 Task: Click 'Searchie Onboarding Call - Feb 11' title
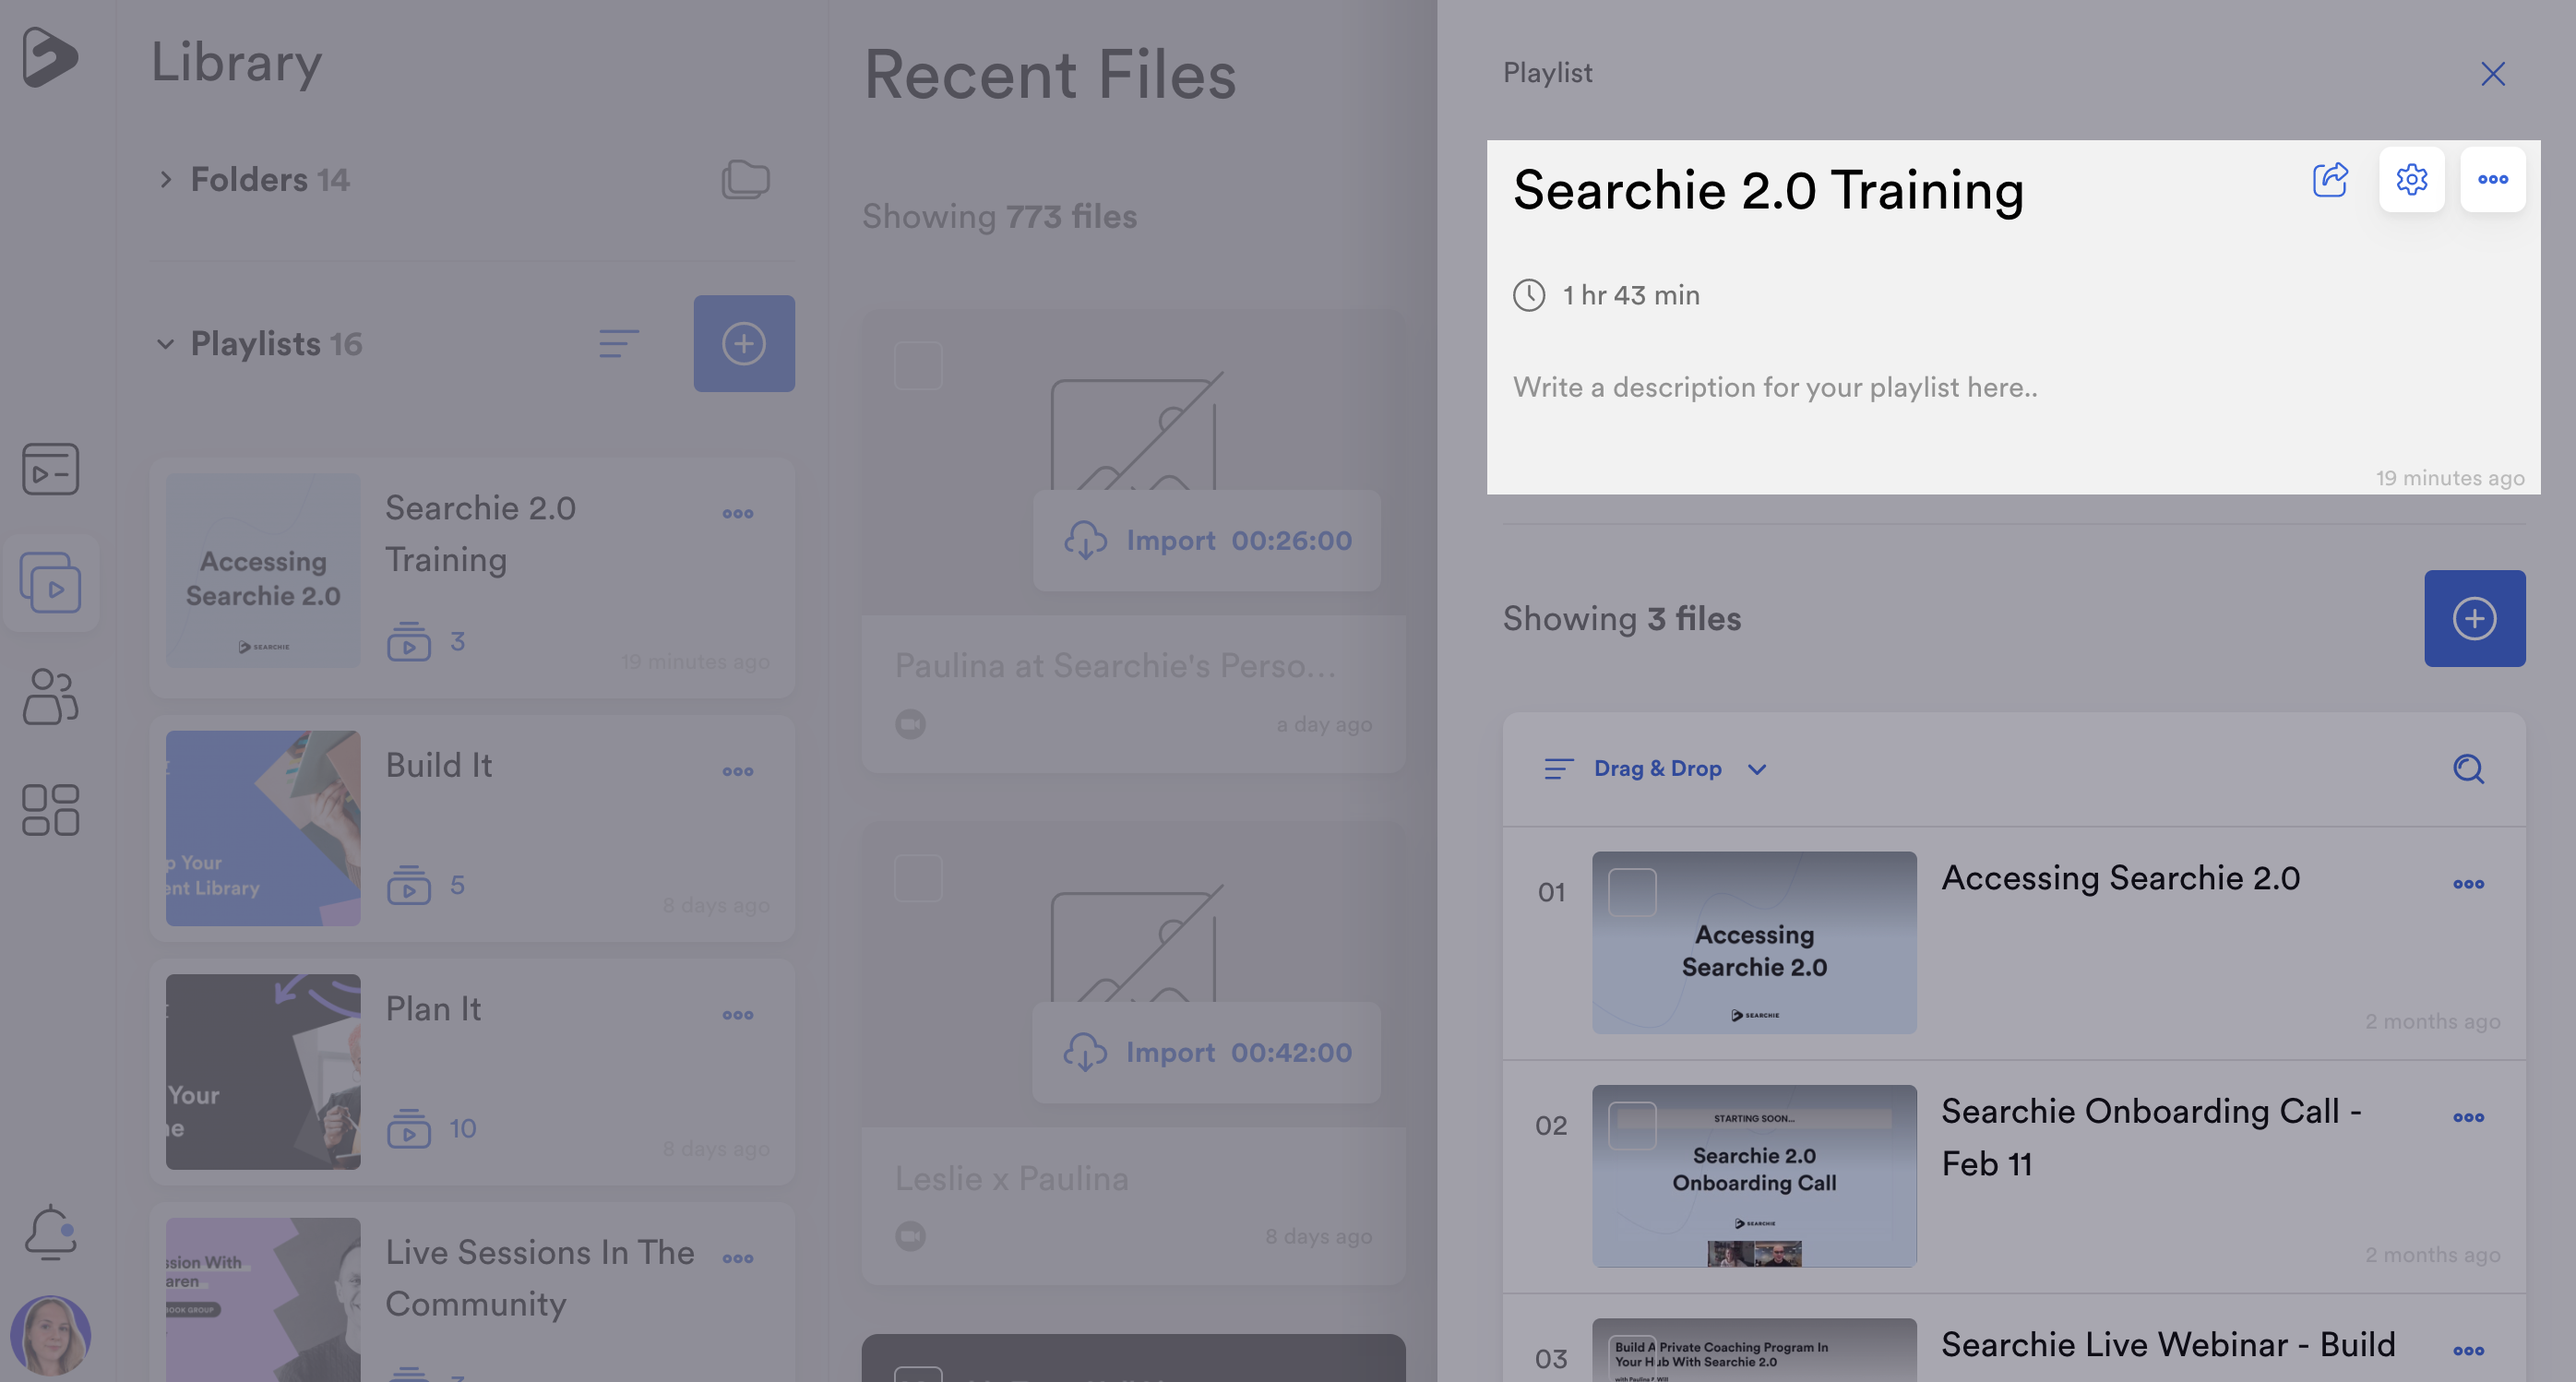(2151, 1138)
